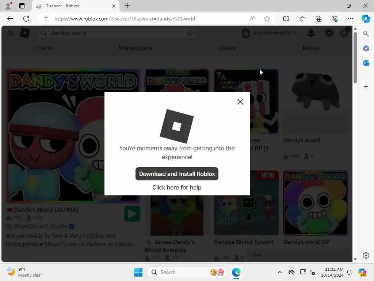Open Microsoft 365 sidebar icon
This screenshot has width=374, height=281.
click(x=366, y=49)
